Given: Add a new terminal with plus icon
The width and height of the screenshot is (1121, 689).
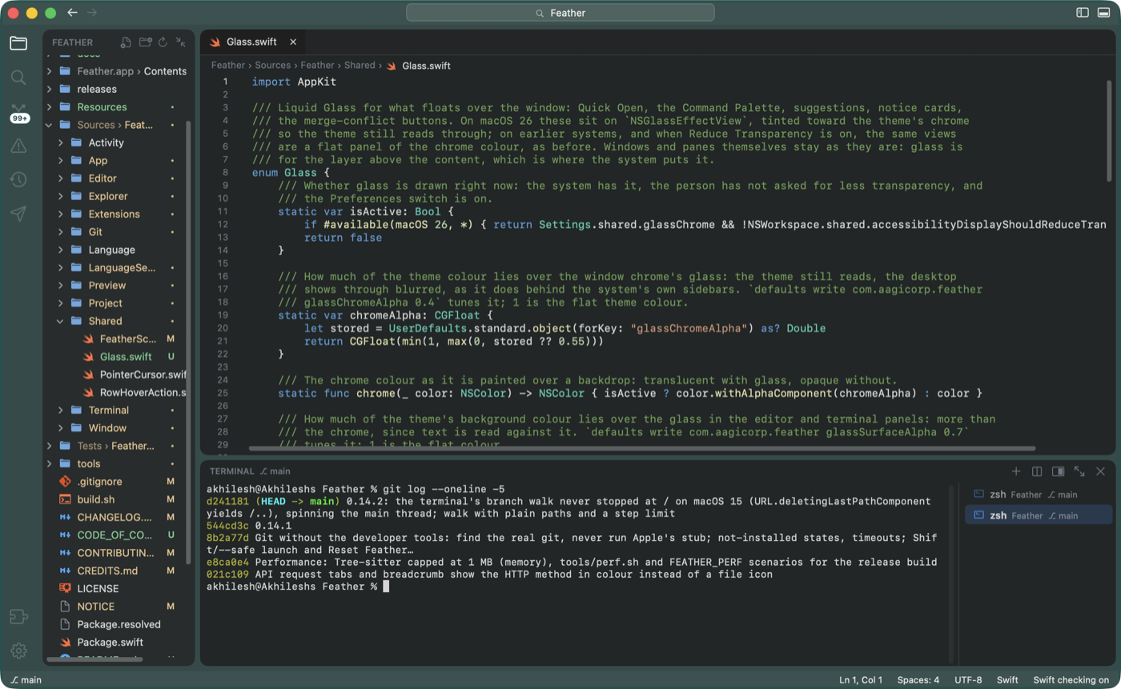Looking at the screenshot, I should tap(1016, 471).
